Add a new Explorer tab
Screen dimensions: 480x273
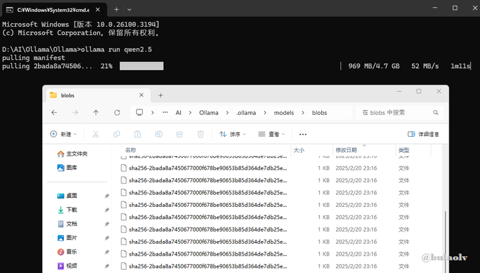(161, 95)
